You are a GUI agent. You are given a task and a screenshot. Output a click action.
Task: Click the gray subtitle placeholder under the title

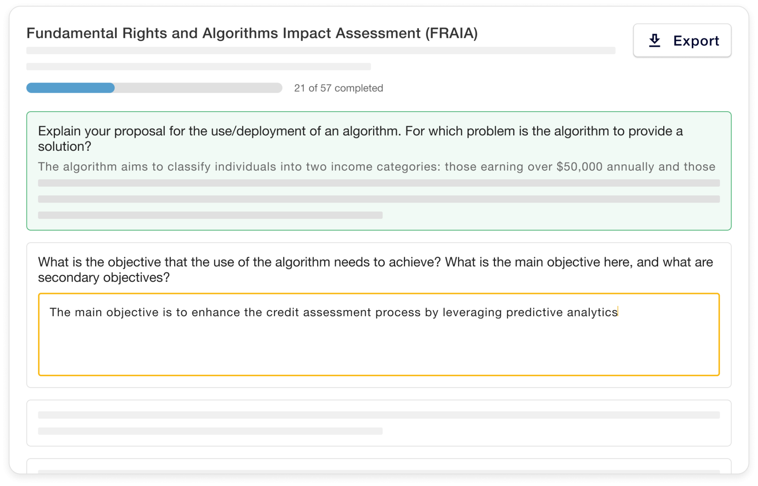[321, 51]
